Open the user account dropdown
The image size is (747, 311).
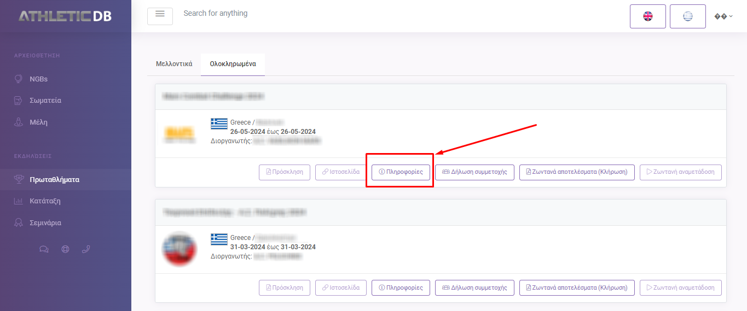pyautogui.click(x=723, y=16)
